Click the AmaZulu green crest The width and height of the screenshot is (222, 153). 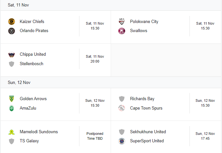click(11, 108)
